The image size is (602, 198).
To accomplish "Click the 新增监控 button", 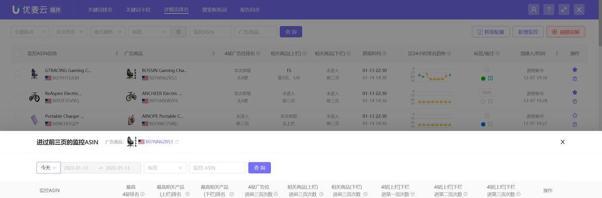I will click(x=528, y=32).
